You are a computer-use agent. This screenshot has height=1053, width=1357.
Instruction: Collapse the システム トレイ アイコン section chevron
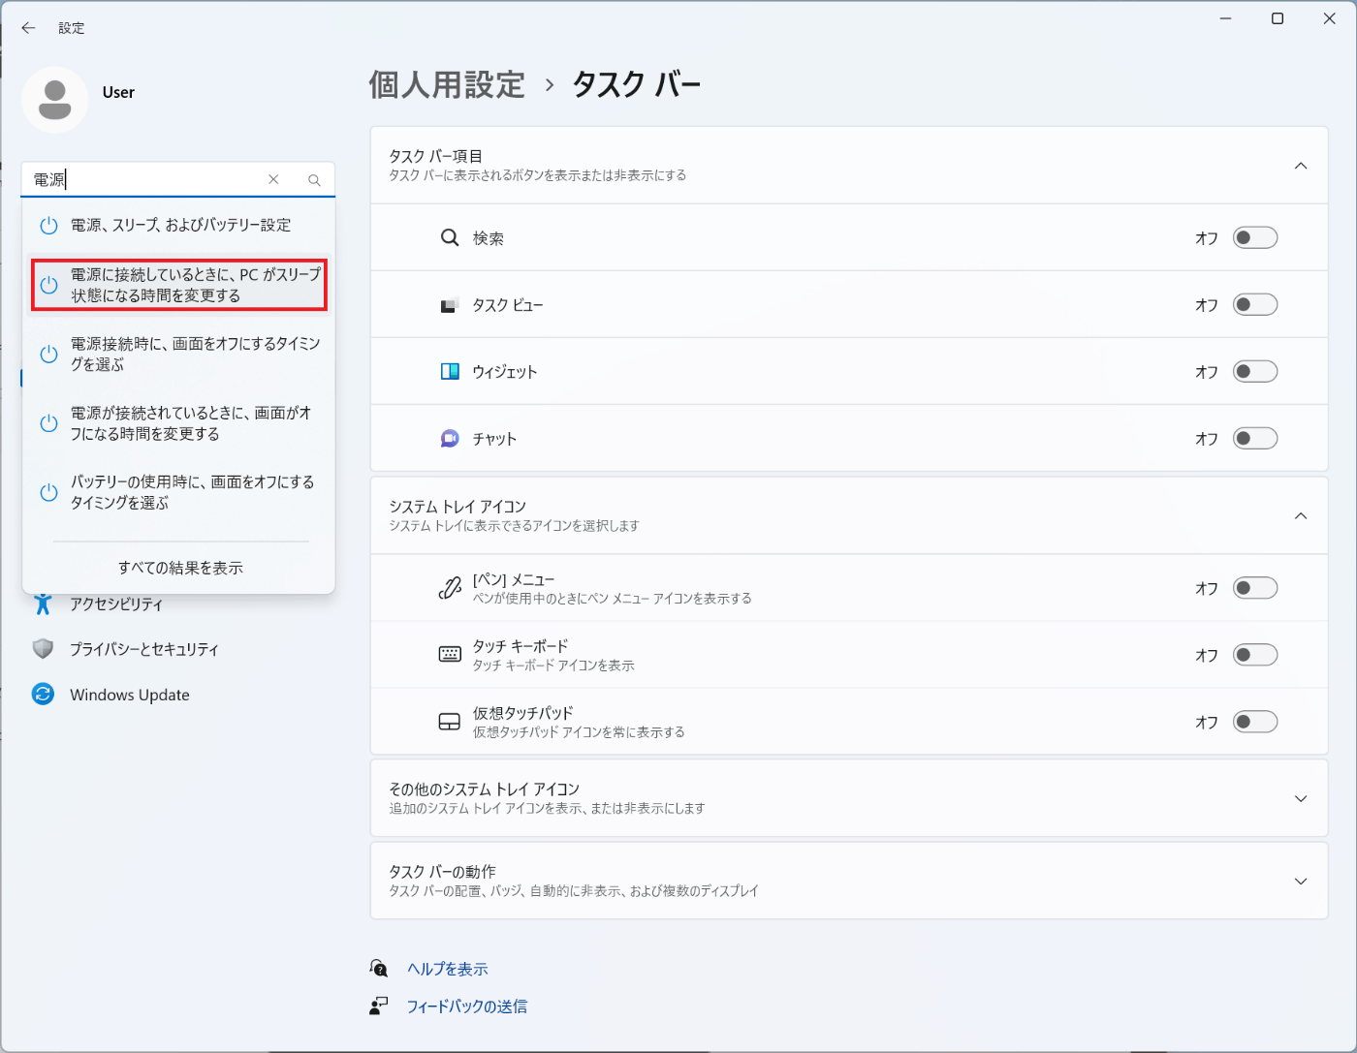pos(1301,515)
